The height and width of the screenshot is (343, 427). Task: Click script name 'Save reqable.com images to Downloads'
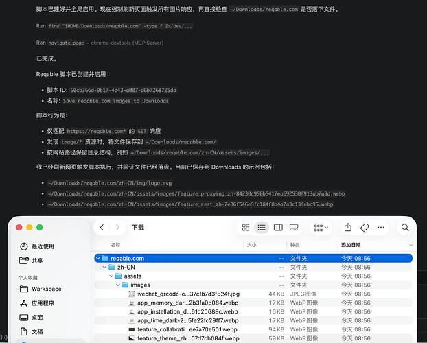click(116, 101)
